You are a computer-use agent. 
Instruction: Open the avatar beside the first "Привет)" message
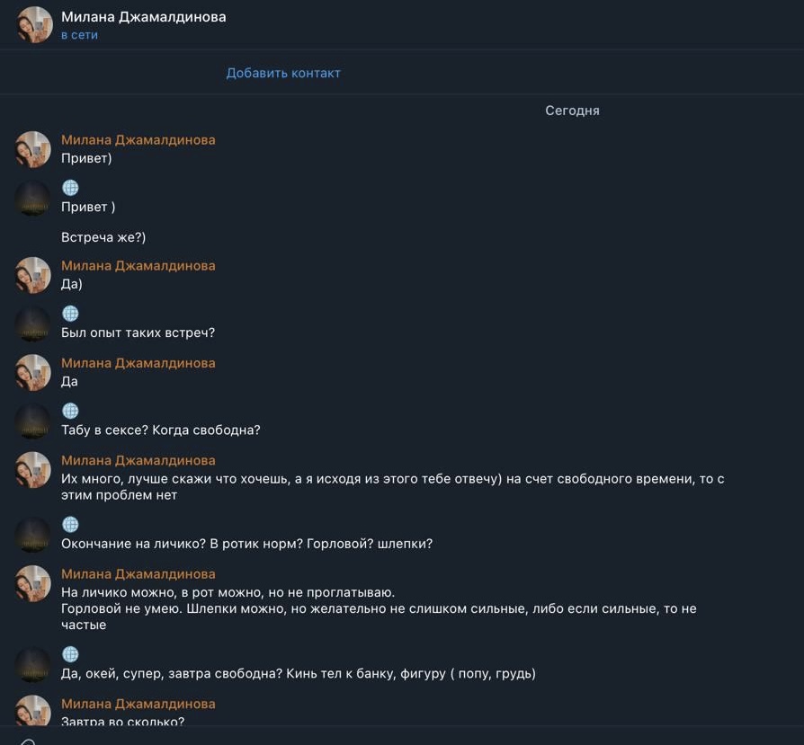click(33, 149)
